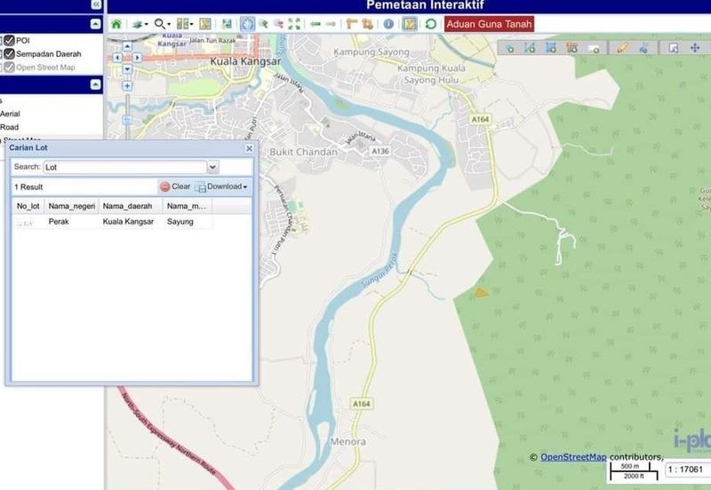Select the pan hand tool
711x490 pixels.
248,24
